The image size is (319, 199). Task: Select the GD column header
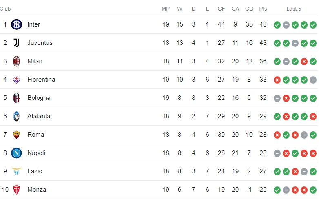[x=249, y=9]
